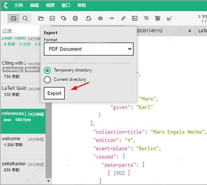
Task: Select the Temporary directory option
Action: 47,70
